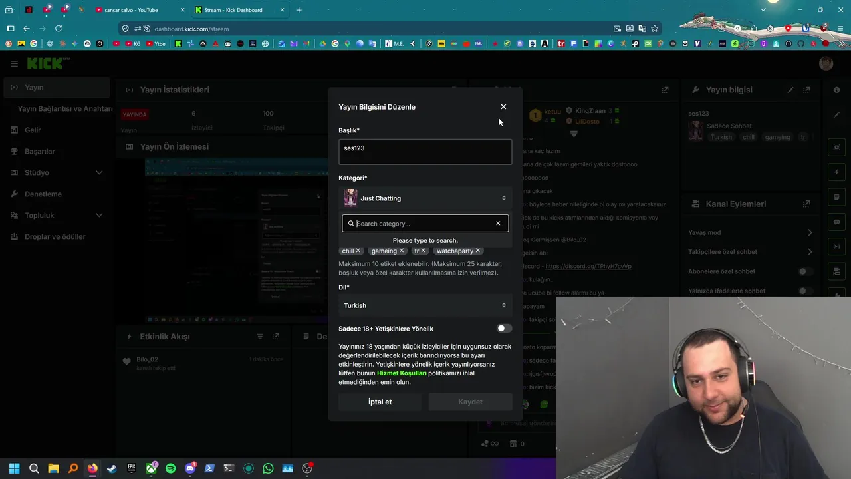Screen dimensions: 851x479
Task: Edit the Başlık field containing ses123
Action: [x=425, y=152]
